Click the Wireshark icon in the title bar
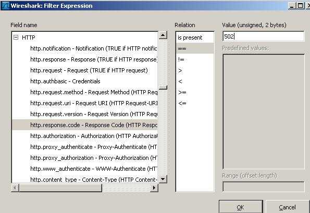This screenshot has width=310, height=213. tap(5, 6)
